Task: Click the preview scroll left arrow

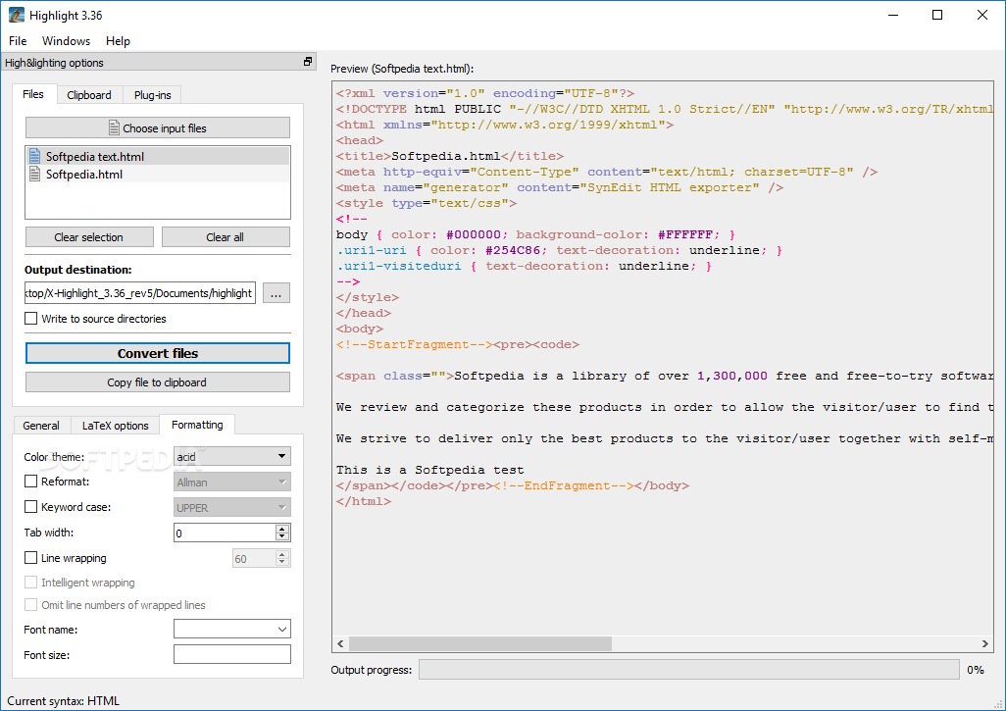Action: pos(340,643)
